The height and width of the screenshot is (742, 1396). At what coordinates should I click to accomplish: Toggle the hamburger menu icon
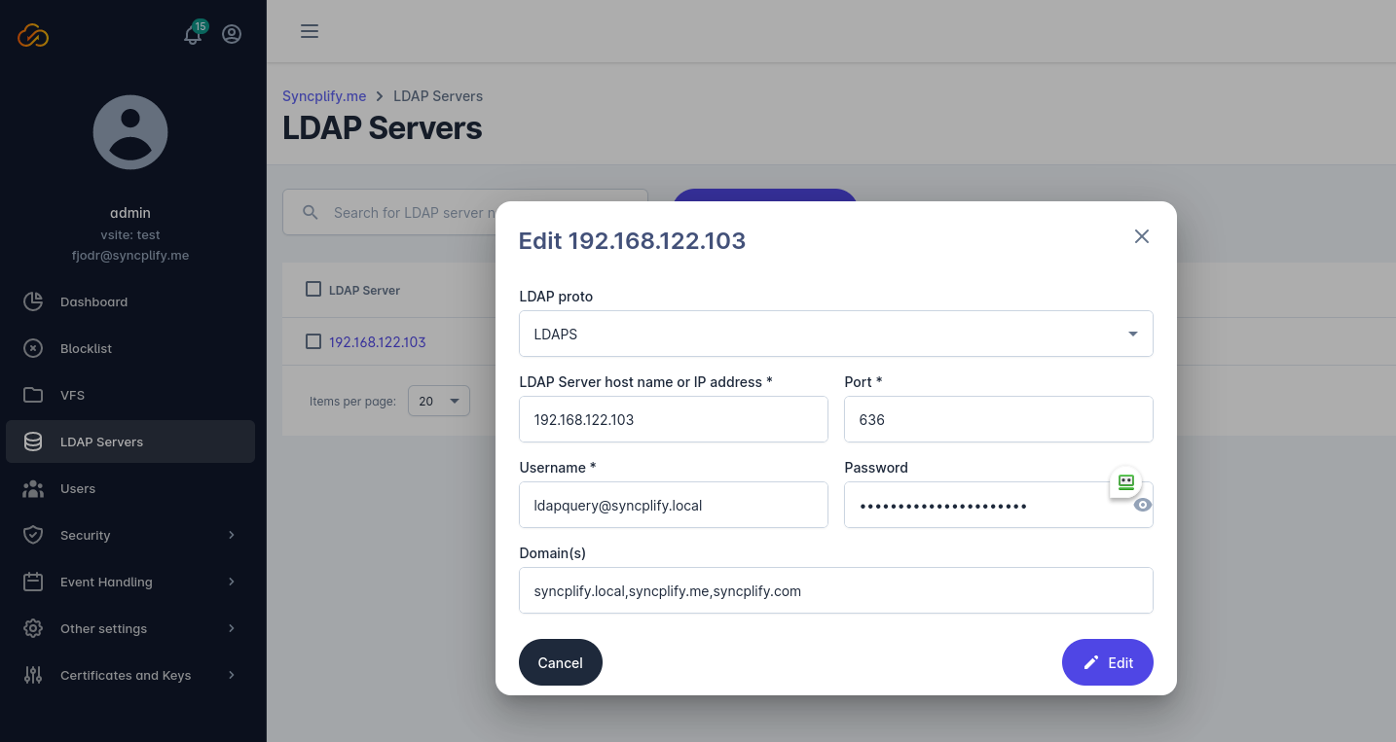[310, 31]
